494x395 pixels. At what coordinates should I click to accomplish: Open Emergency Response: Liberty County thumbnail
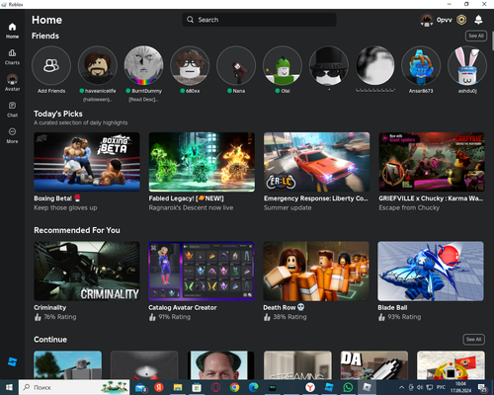[x=316, y=162]
